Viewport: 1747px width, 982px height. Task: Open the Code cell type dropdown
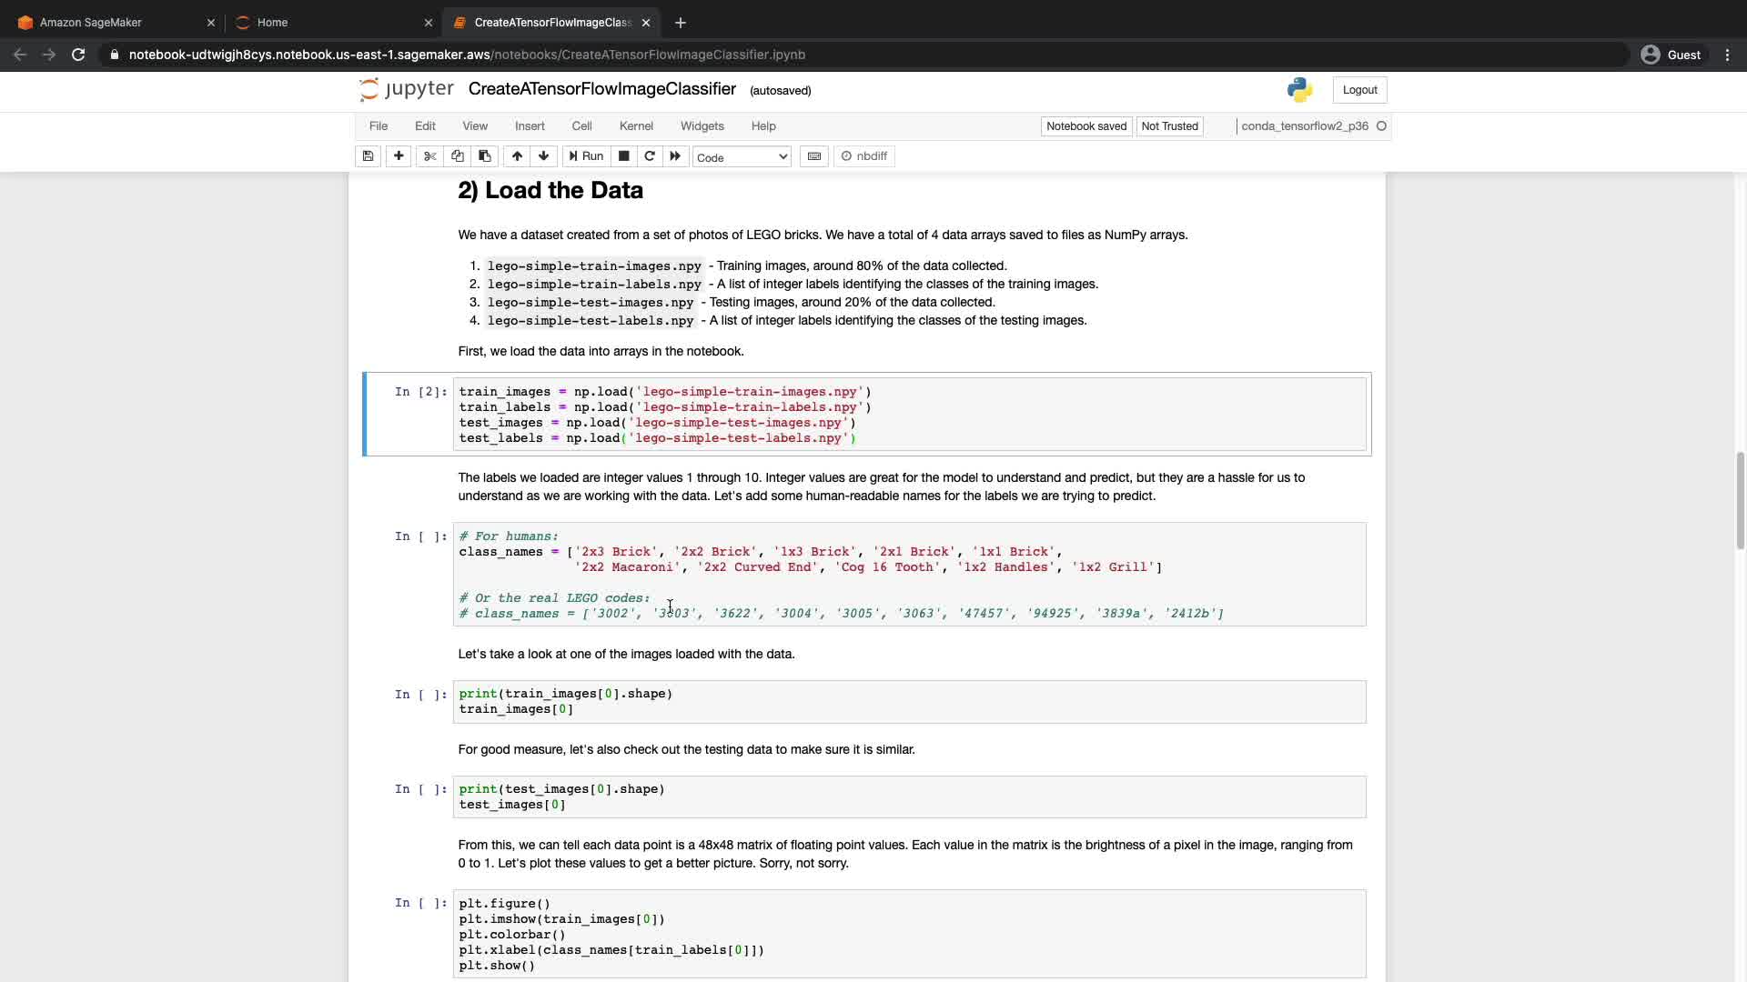coord(742,157)
